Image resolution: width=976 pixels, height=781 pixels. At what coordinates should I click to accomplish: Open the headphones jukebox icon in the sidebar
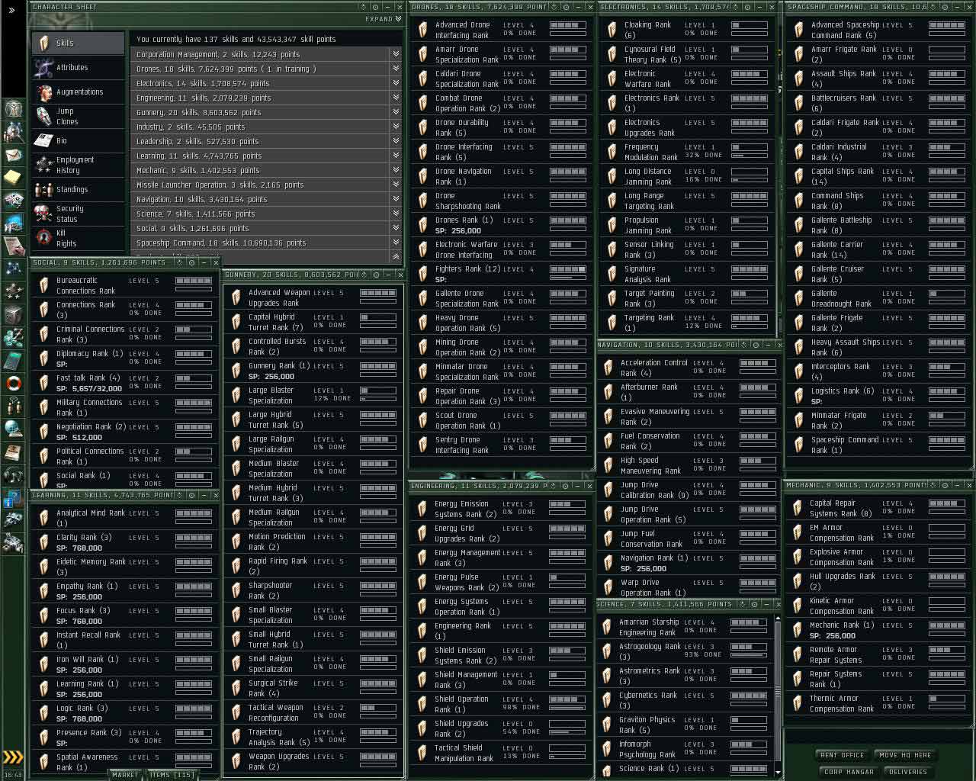tap(14, 474)
